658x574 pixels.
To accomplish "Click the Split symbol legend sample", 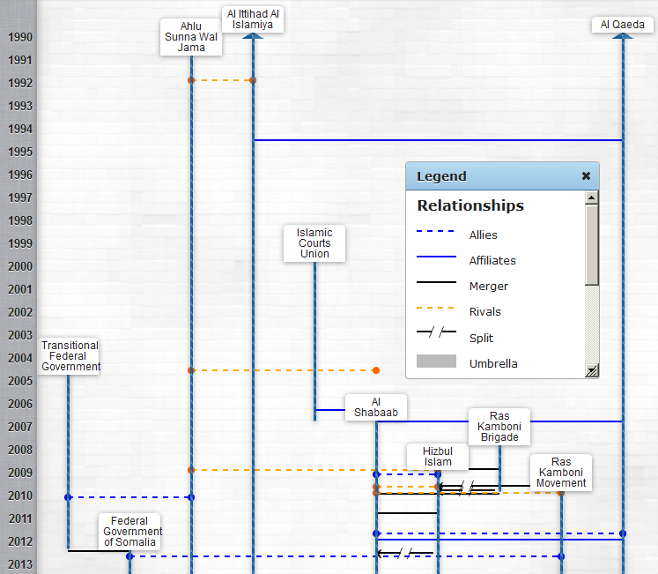I will click(x=436, y=332).
